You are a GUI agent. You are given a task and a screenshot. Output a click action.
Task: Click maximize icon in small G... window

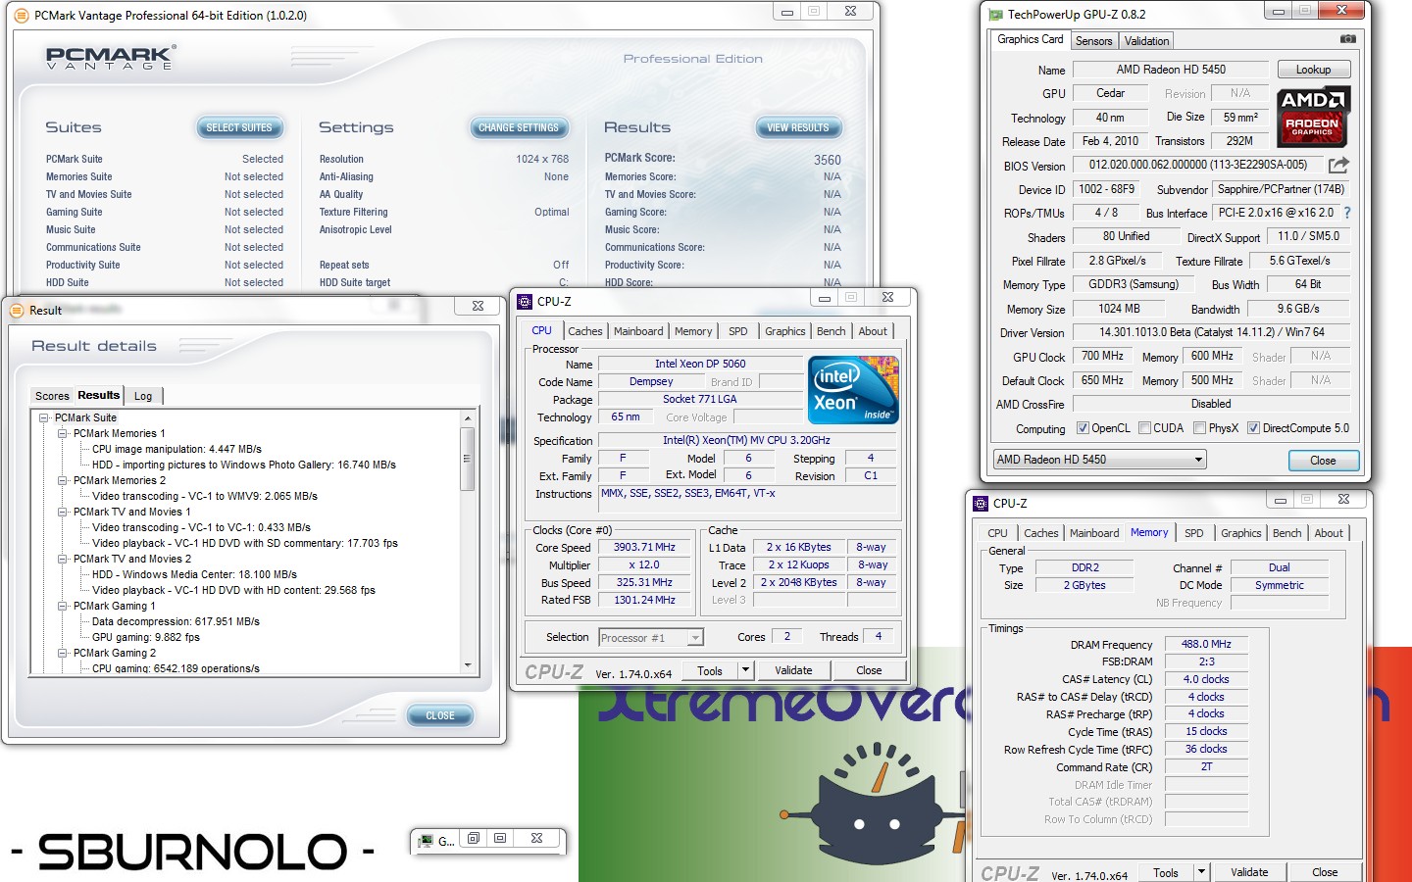point(500,838)
